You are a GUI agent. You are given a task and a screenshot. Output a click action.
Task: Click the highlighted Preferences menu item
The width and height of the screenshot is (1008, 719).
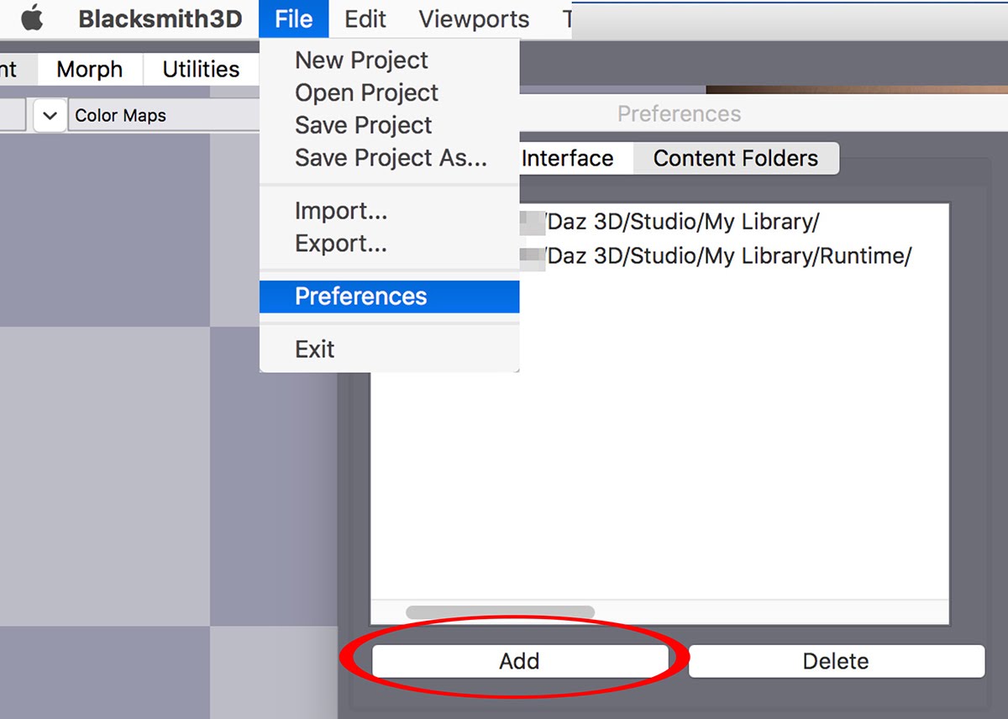361,297
